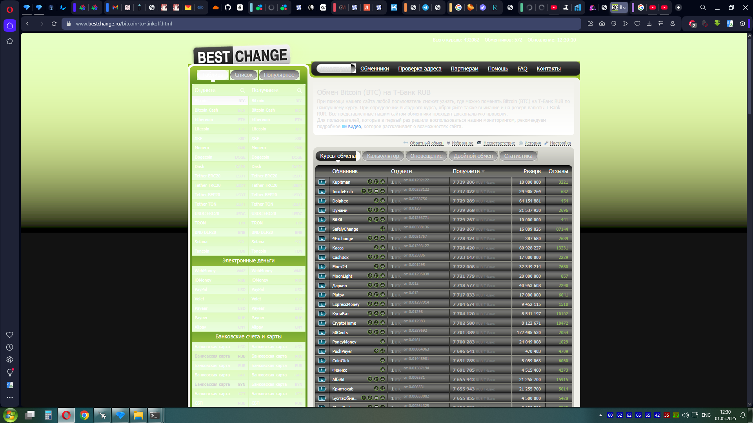Expand hidden system tray icons chevron
The height and width of the screenshot is (423, 753).
[x=600, y=415]
